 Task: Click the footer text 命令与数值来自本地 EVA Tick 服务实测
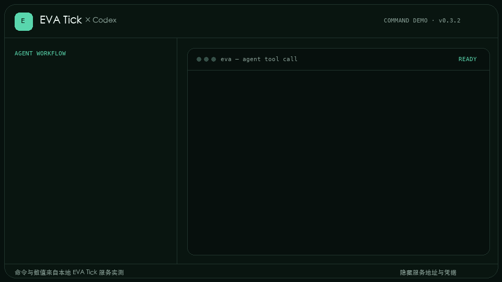coord(69,273)
